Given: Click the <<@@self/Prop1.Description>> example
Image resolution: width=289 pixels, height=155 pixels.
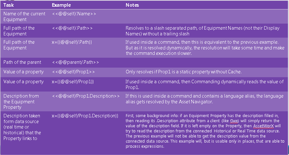Looking at the screenshot, I should 86,96.
